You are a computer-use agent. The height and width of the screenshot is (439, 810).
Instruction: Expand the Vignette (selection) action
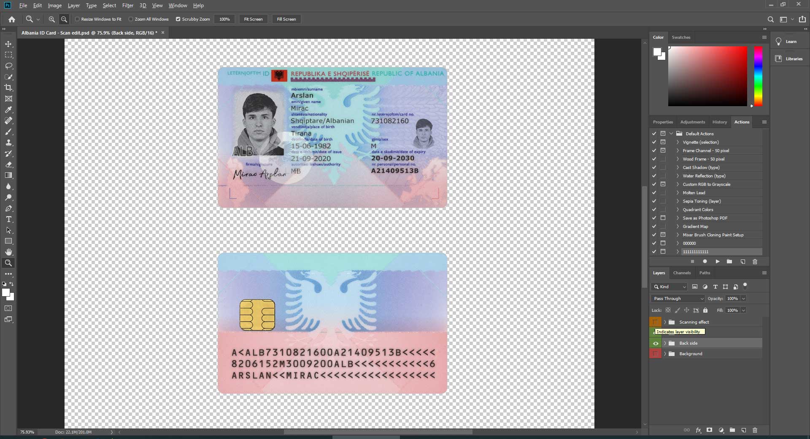coord(678,142)
